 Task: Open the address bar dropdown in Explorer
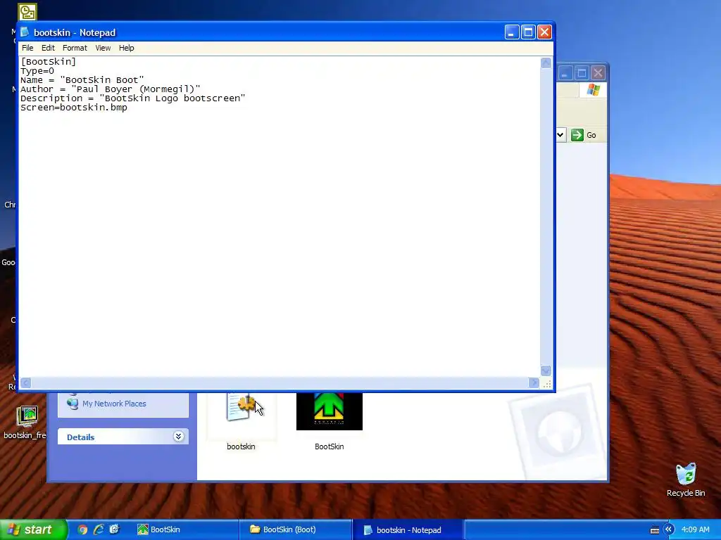pyautogui.click(x=560, y=135)
